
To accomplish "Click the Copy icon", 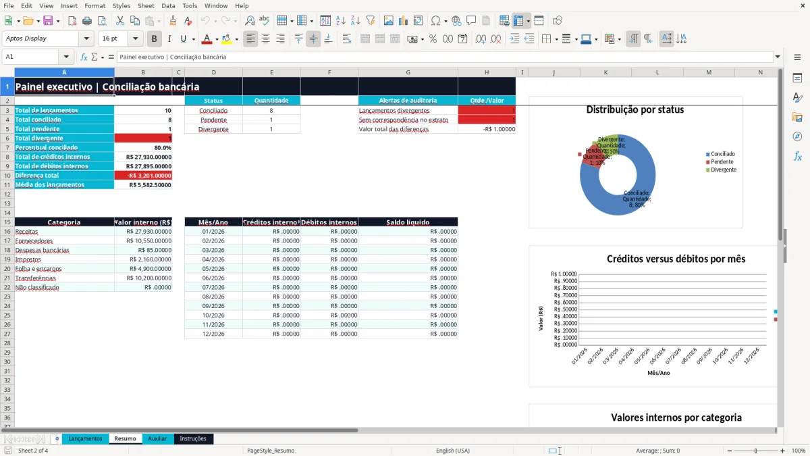I will coord(134,21).
